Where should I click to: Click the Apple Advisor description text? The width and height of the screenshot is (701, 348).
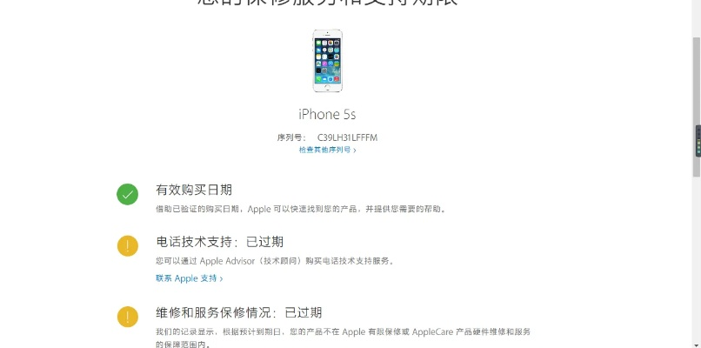(275, 261)
